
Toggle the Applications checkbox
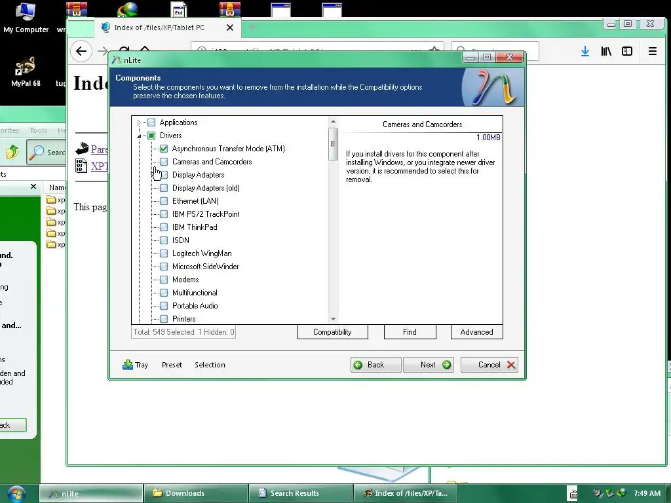point(151,122)
